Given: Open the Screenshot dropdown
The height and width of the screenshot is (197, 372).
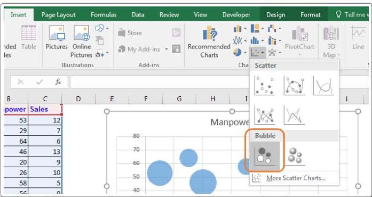Looking at the screenshot, I should pos(102,54).
